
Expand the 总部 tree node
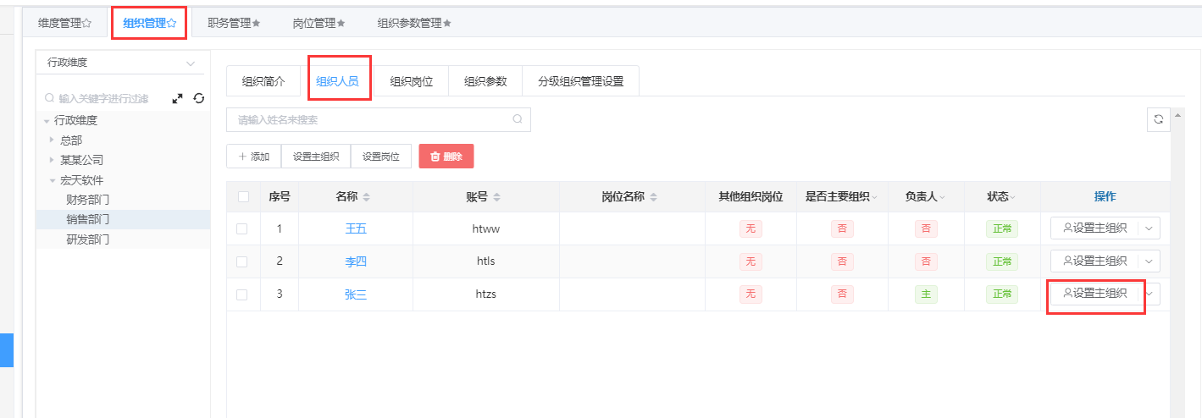52,140
